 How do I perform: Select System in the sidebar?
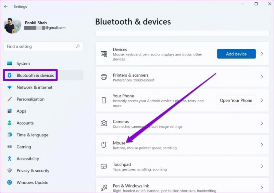(x=43, y=63)
